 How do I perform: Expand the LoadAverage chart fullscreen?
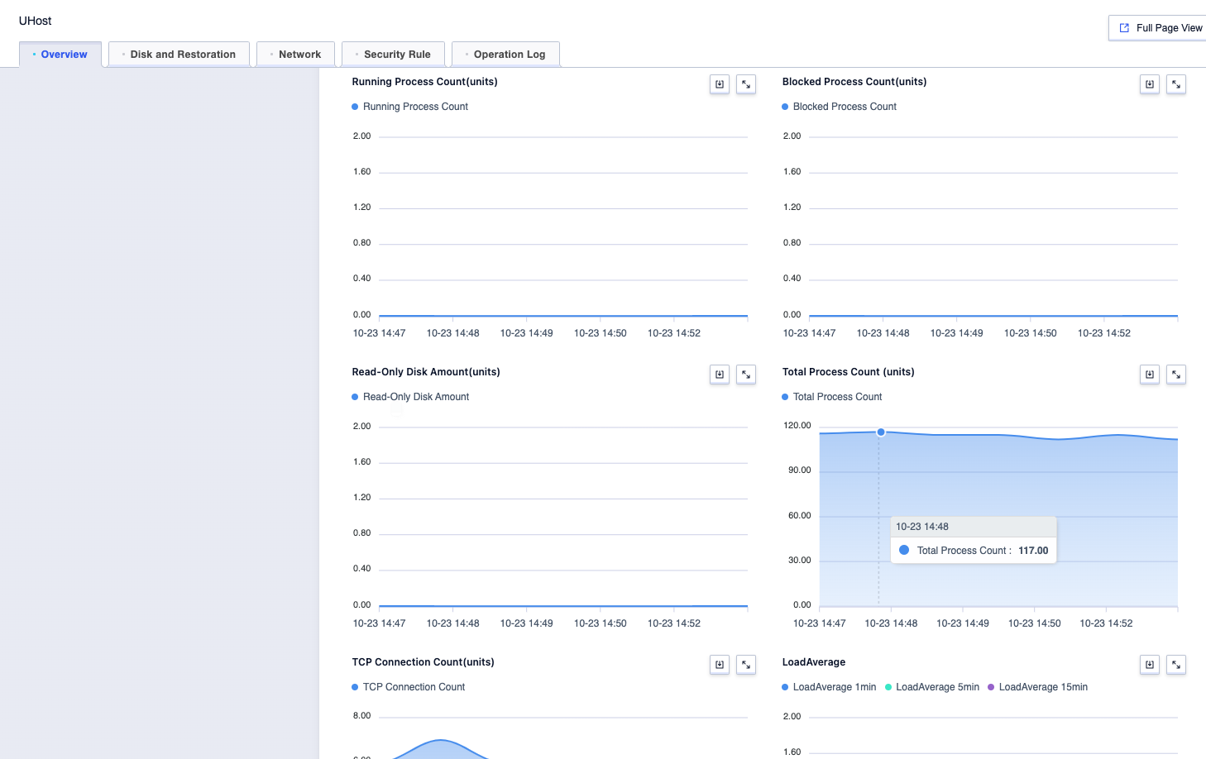(x=1176, y=665)
